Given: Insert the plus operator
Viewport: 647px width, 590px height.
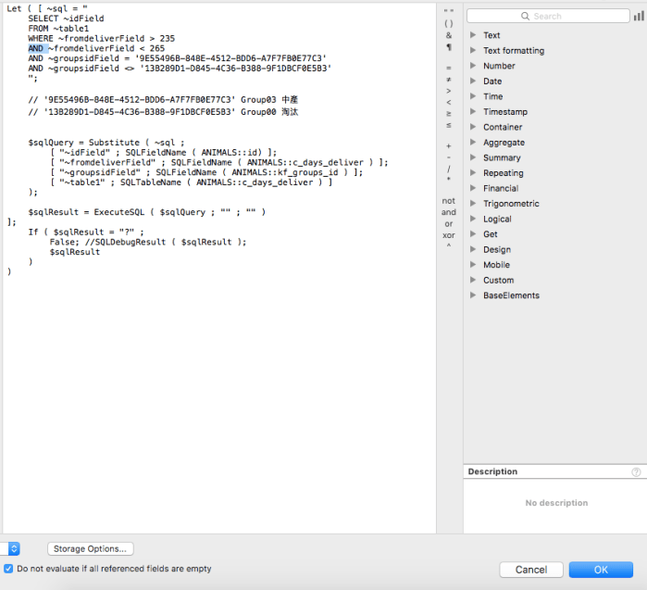Looking at the screenshot, I should [449, 146].
